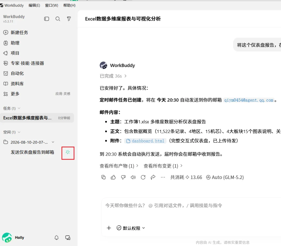This screenshot has height=246, width=281.
Task: Click 共消耗 13.66 credit usage text
Action: (186, 177)
